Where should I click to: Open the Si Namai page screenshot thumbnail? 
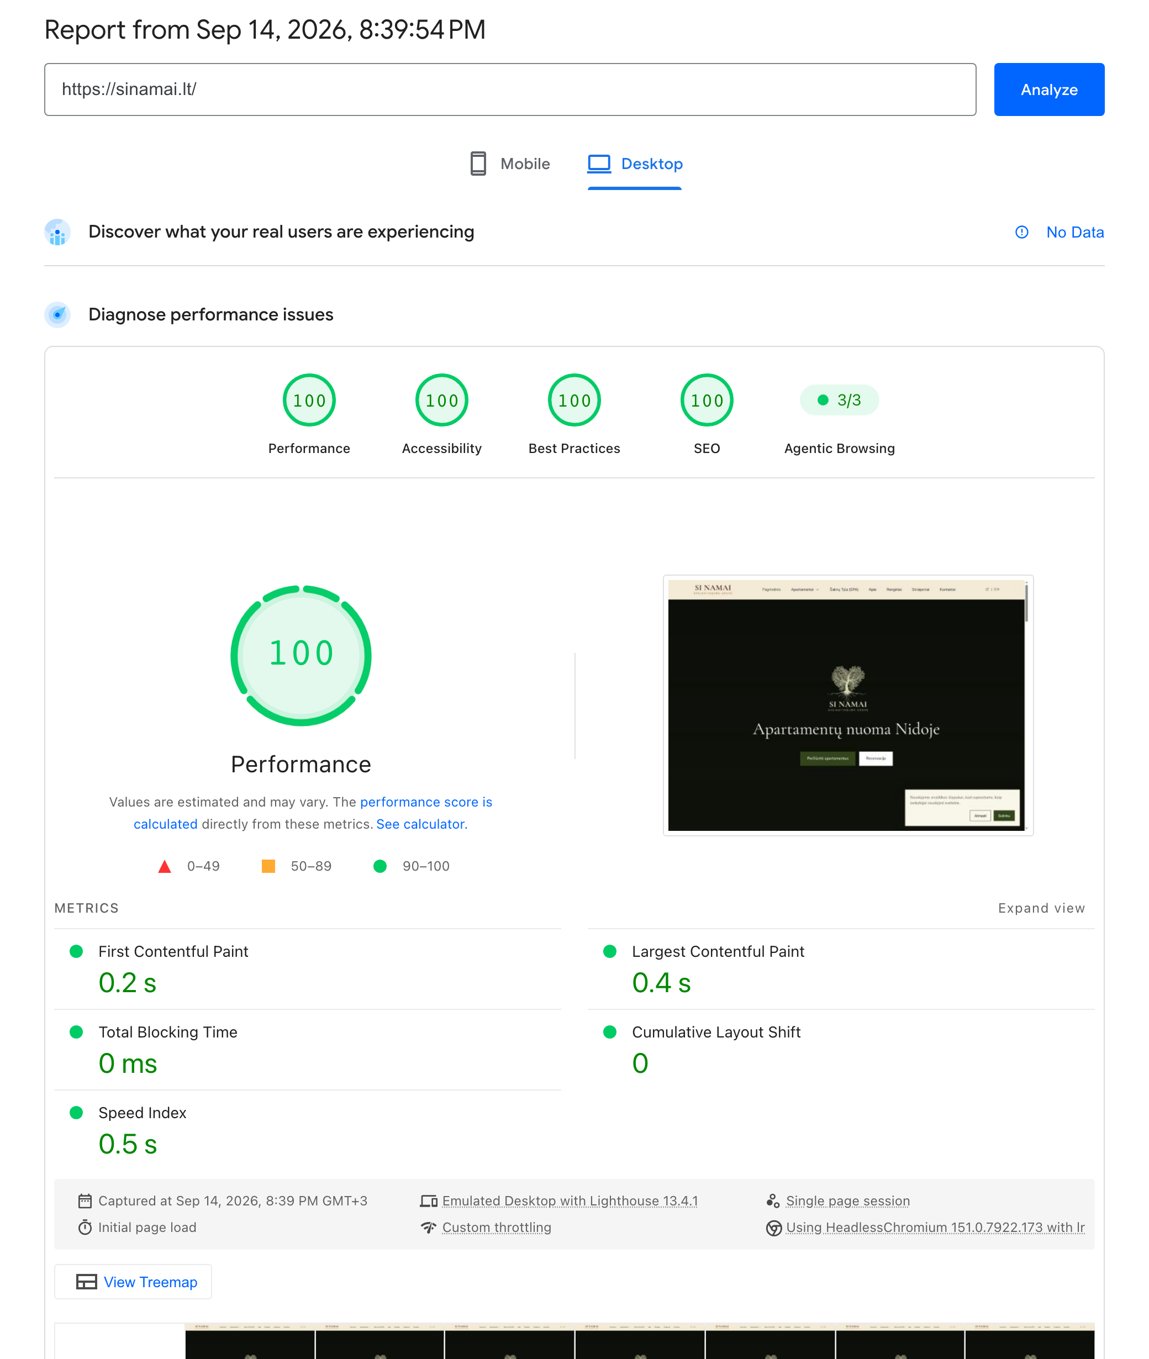coord(847,705)
